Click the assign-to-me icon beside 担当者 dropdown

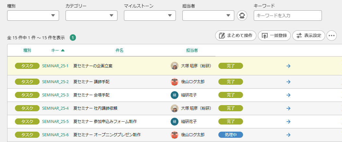pyautogui.click(x=242, y=16)
